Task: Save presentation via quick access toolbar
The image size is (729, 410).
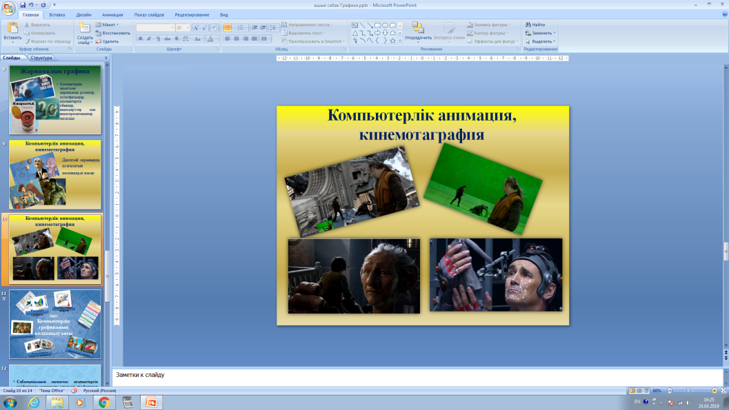Action: pos(22,5)
